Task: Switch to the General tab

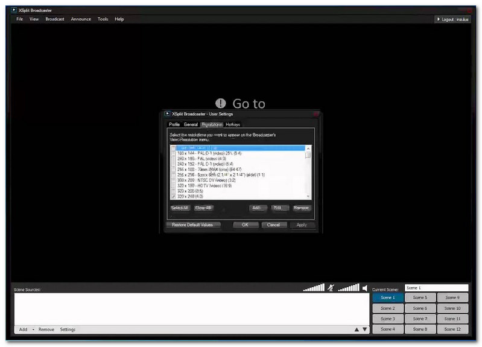Action: pyautogui.click(x=191, y=124)
